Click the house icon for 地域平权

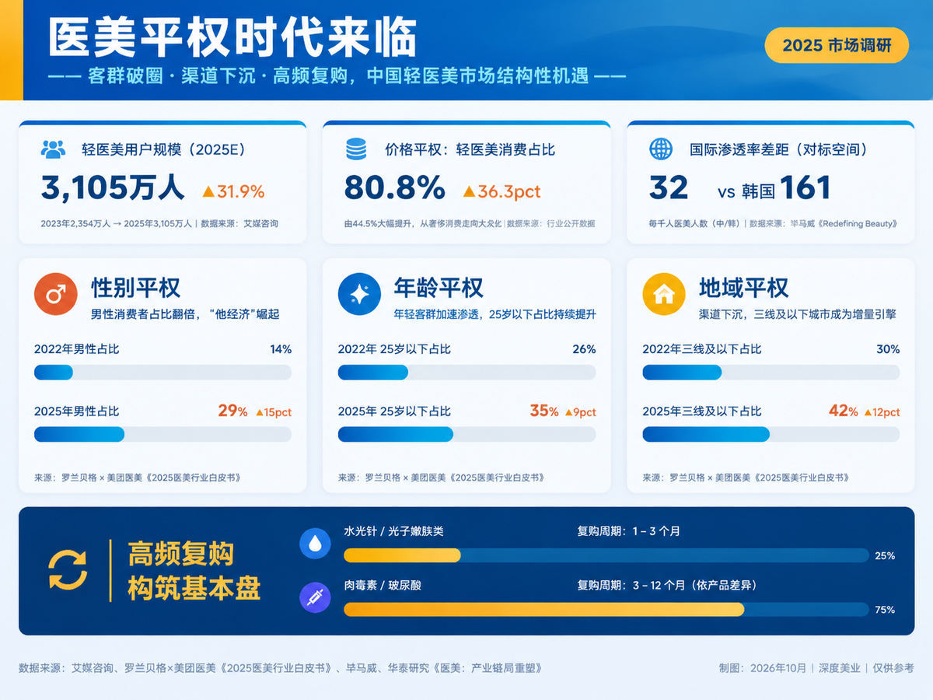click(663, 294)
